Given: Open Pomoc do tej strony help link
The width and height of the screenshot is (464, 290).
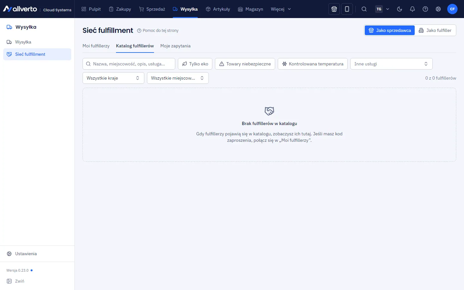Looking at the screenshot, I should (158, 31).
